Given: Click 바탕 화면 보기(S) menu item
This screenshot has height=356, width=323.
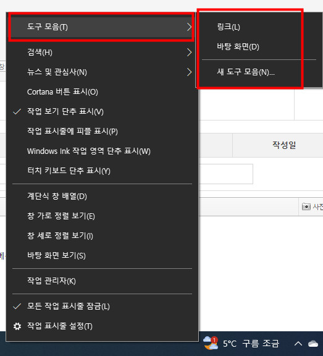Looking at the screenshot, I should tap(102, 255).
